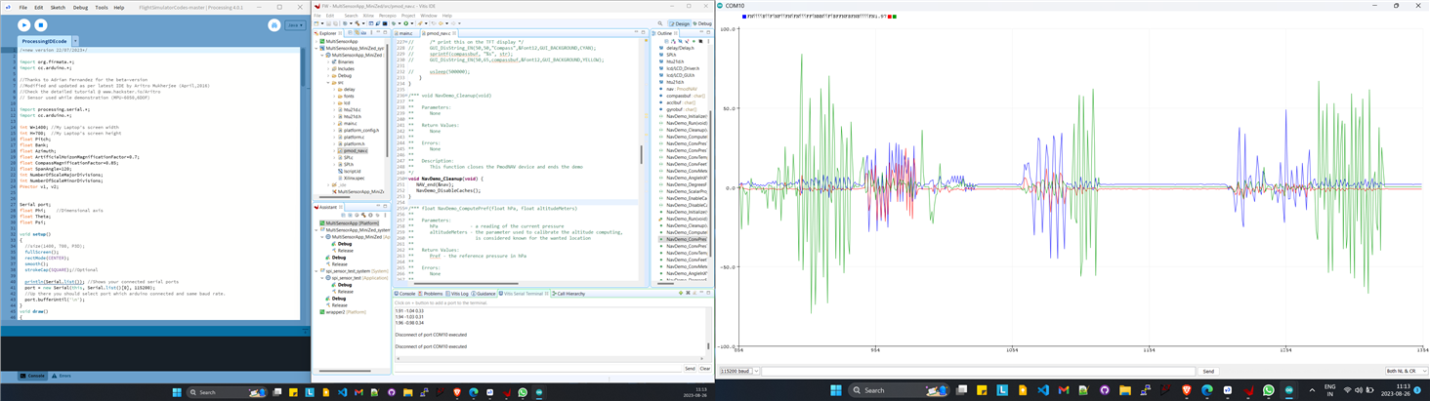Switch to the Design perspective in Vitis
The height and width of the screenshot is (401, 1430).
(680, 23)
